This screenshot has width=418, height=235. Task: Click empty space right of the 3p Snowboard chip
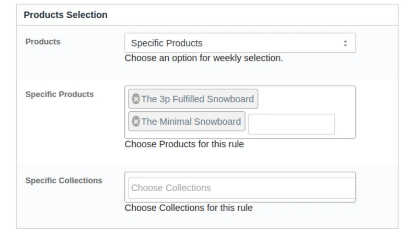point(307,99)
